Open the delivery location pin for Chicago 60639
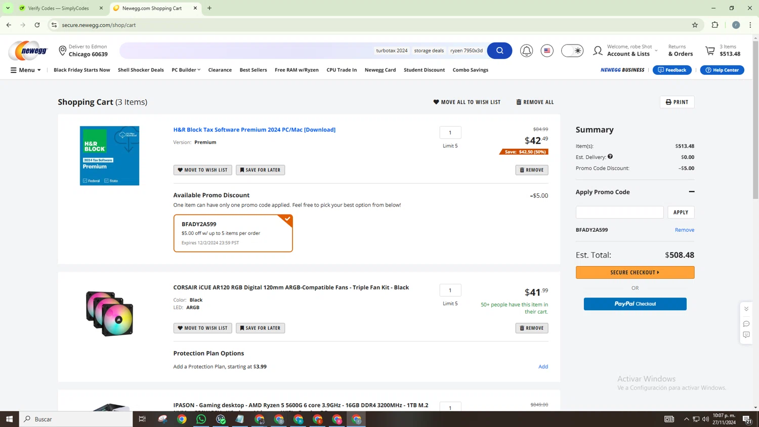The width and height of the screenshot is (759, 427). point(63,51)
